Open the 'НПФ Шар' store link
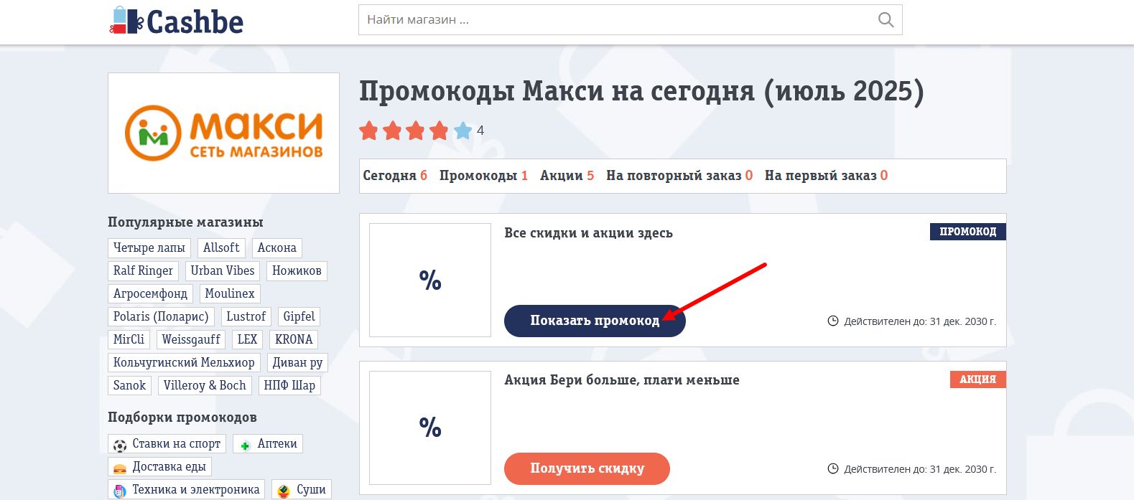 click(289, 385)
